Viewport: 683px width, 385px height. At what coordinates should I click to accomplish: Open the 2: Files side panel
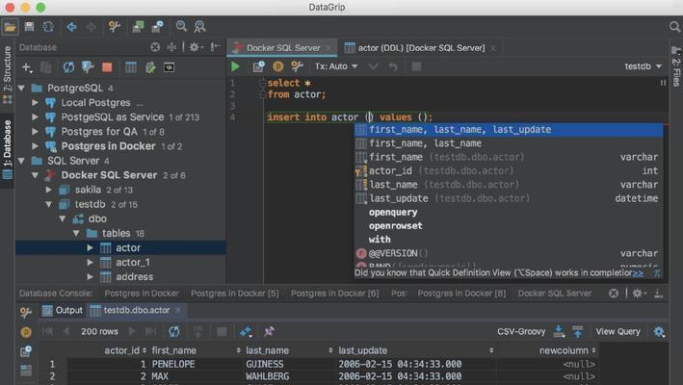(676, 66)
